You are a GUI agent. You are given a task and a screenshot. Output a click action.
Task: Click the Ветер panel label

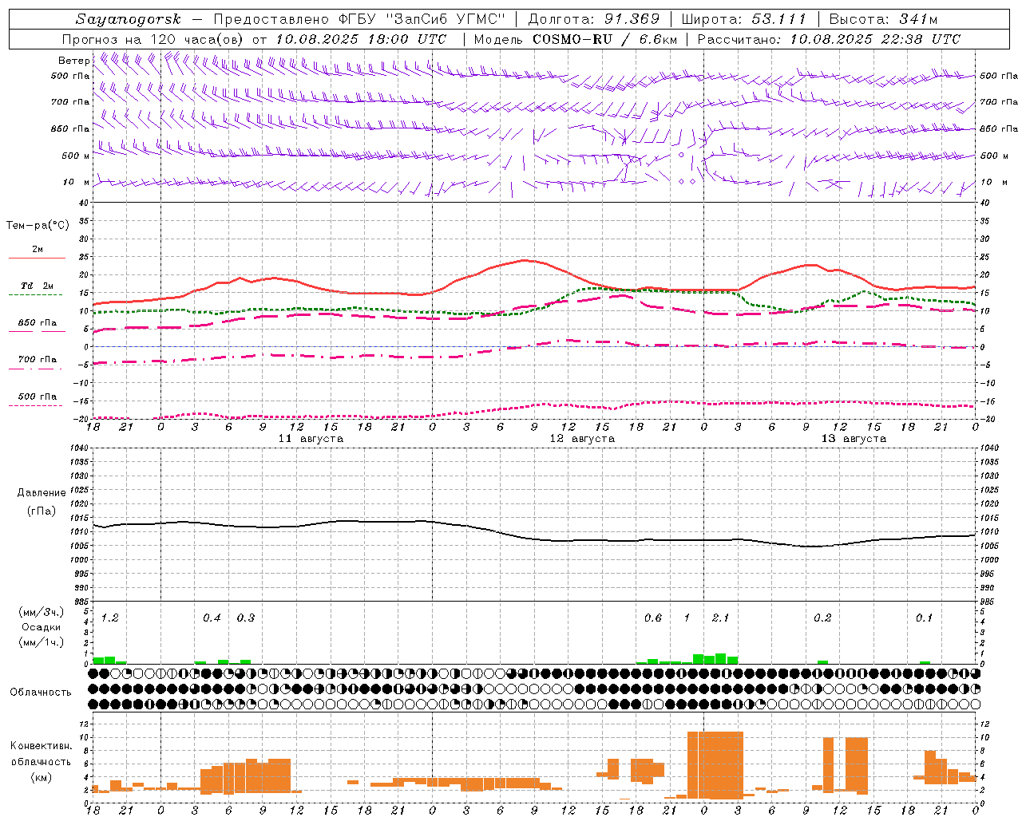click(73, 61)
